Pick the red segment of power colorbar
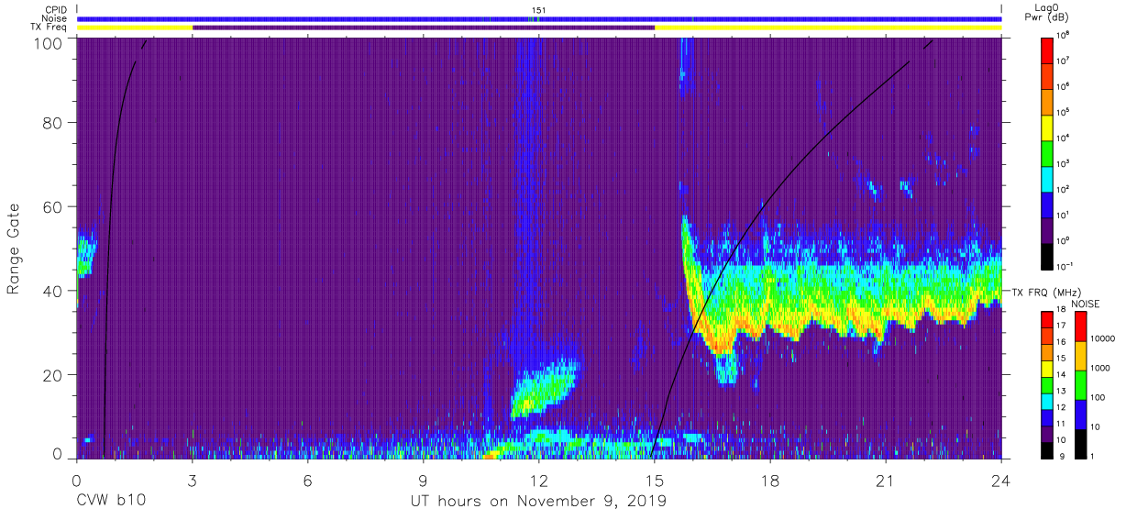The height and width of the screenshot is (520, 1126). pyautogui.click(x=1047, y=50)
